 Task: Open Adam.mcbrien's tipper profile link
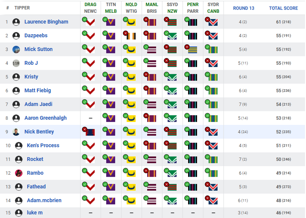tap(44, 200)
